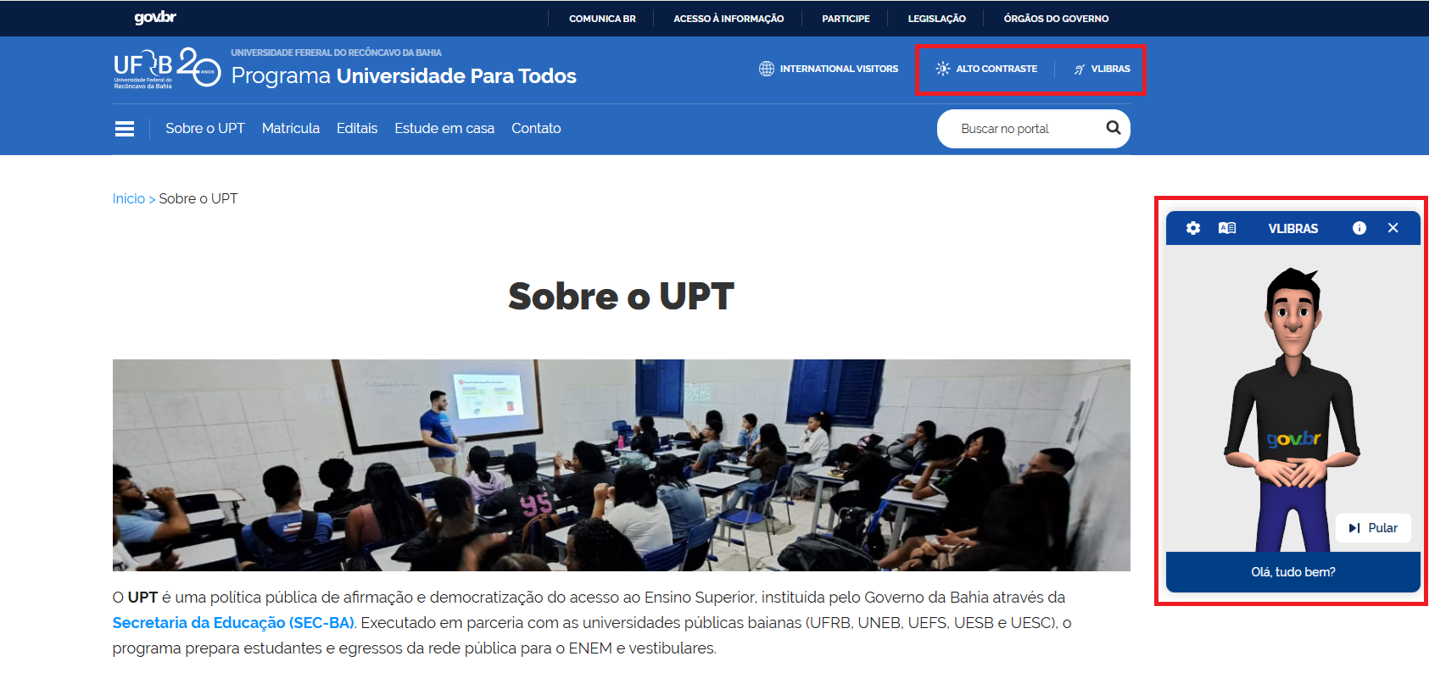The image size is (1429, 673).
Task: Open Estude em casa menu item
Action: [444, 128]
